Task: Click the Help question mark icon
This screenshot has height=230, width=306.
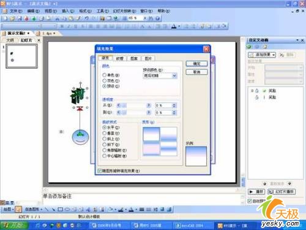Action: [x=157, y=18]
